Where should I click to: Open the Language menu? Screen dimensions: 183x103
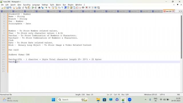36,5
